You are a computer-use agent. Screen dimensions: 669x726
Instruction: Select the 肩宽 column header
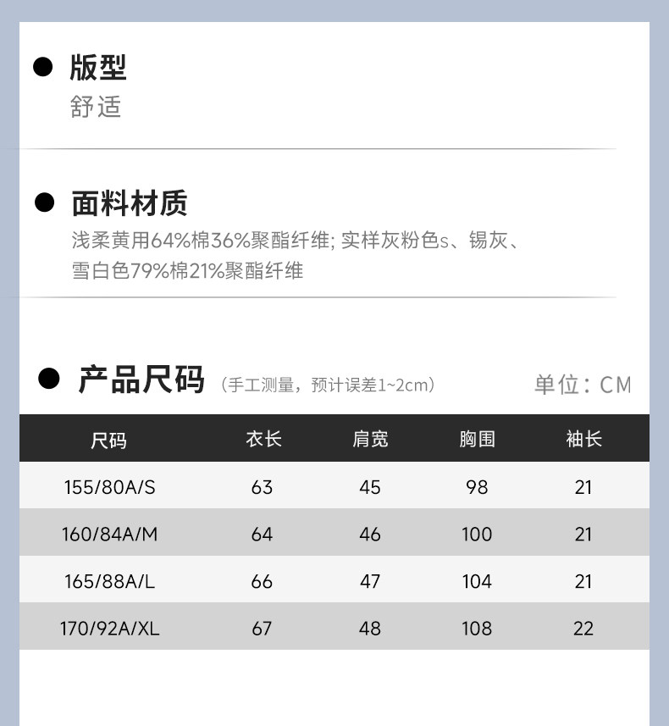(x=370, y=439)
